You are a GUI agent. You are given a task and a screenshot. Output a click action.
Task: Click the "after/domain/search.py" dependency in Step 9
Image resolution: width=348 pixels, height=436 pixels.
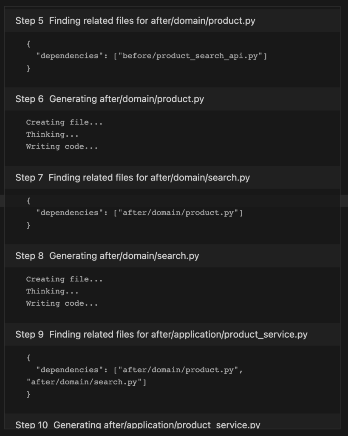pos(84,382)
